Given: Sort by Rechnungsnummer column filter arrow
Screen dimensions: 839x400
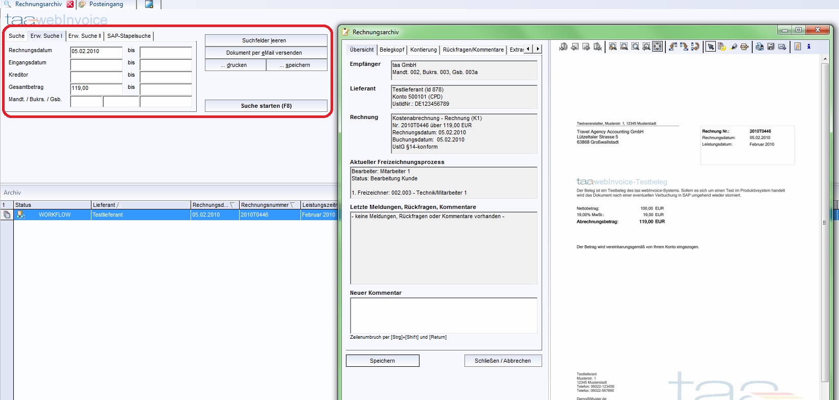Looking at the screenshot, I should 293,205.
